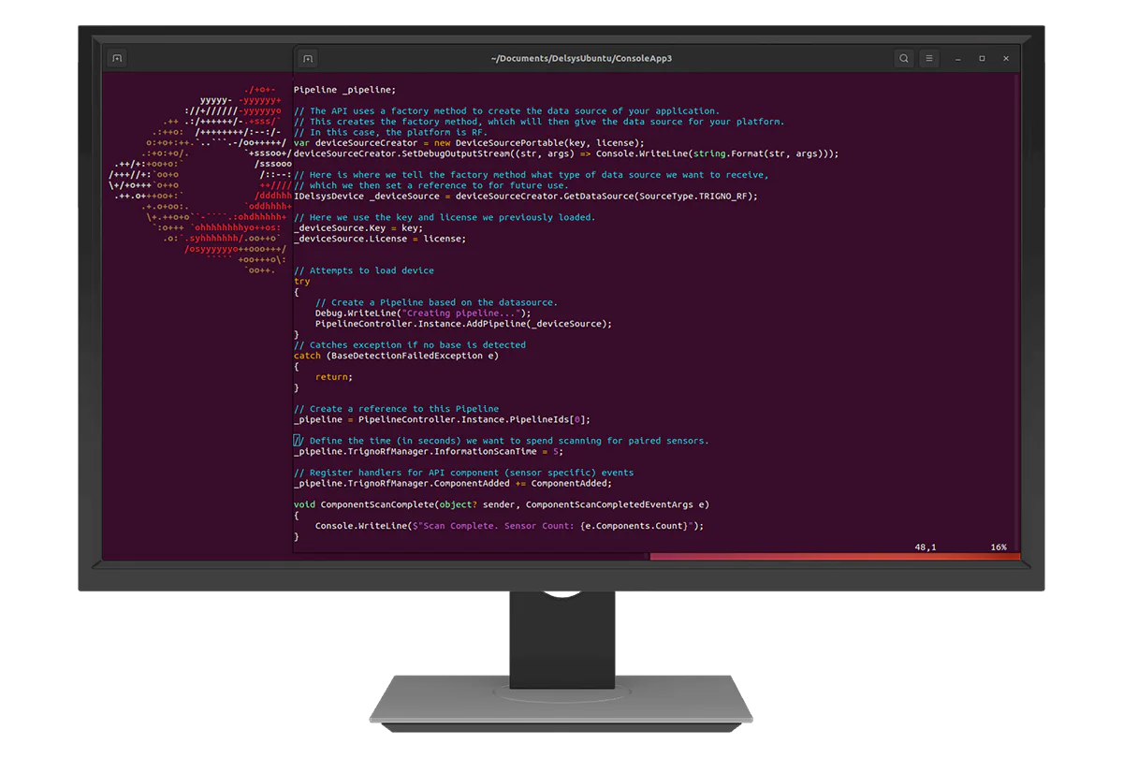Click the Vim cursor position indicator 48,1

(926, 547)
